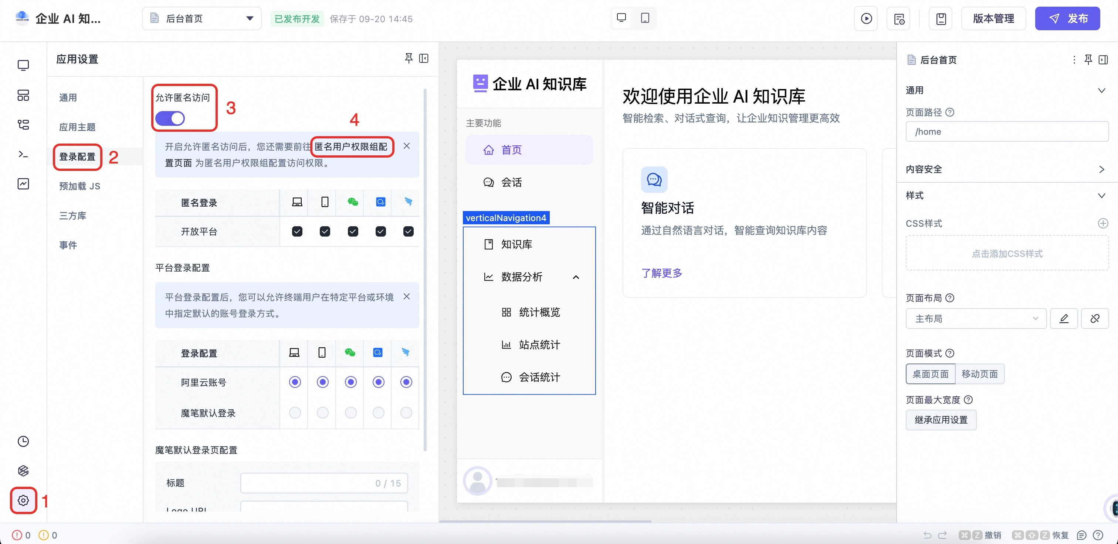Open the 后台首页 page selector dropdown
This screenshot has width=1118, height=544.
point(202,18)
